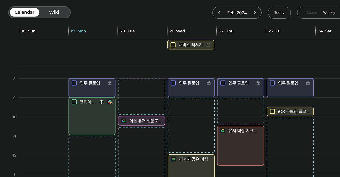Viewport: 340px width, 177px height.
Task: Check the 서비스 리서치 task checkbox
Action: click(x=173, y=45)
